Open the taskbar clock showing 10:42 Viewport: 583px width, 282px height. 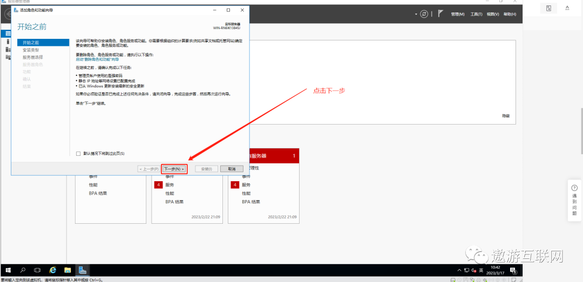tap(496, 270)
